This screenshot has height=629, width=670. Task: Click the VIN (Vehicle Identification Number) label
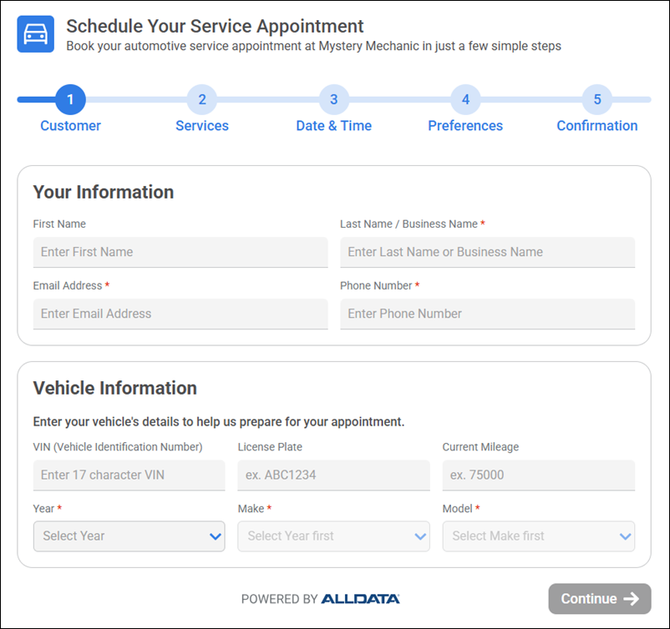coord(118,447)
